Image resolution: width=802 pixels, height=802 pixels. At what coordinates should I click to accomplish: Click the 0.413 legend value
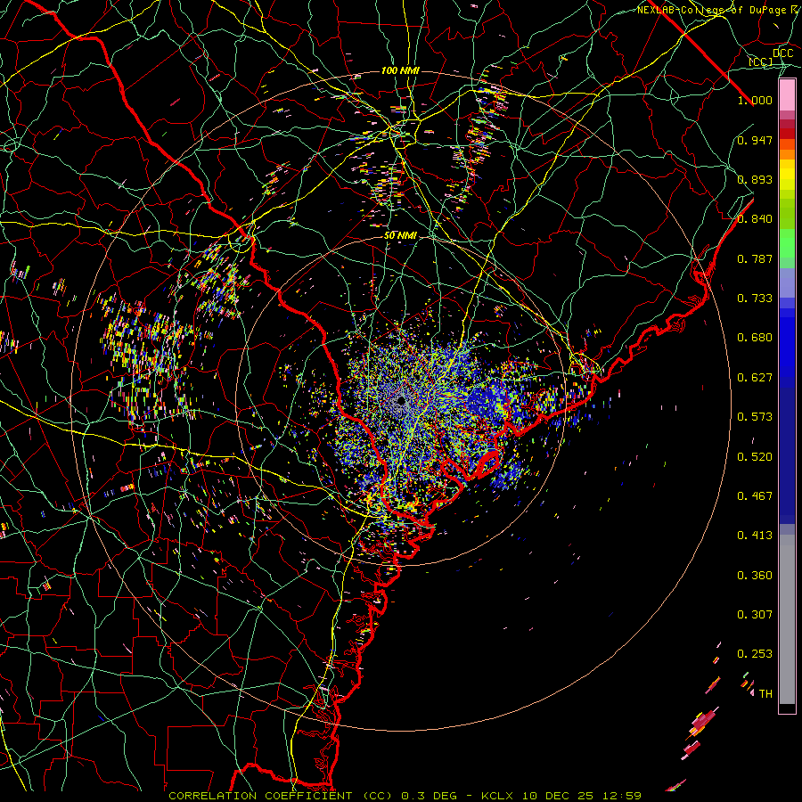click(x=755, y=536)
